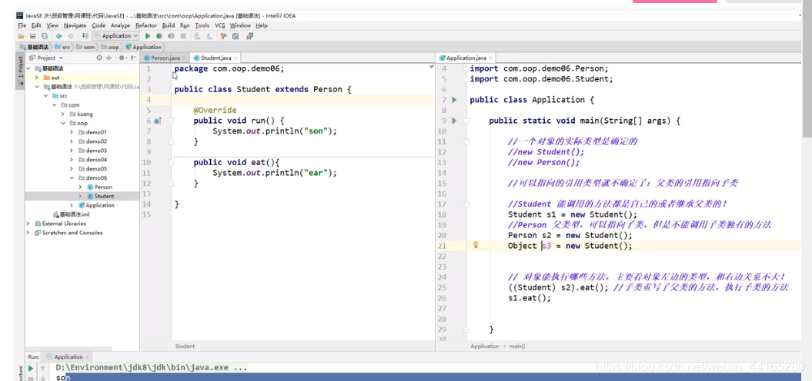Open the Refactor menu
The height and width of the screenshot is (381, 812).
pos(146,25)
